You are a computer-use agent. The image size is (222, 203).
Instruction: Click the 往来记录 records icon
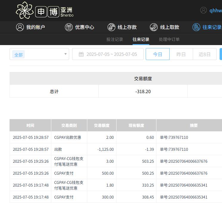[x=196, y=27]
